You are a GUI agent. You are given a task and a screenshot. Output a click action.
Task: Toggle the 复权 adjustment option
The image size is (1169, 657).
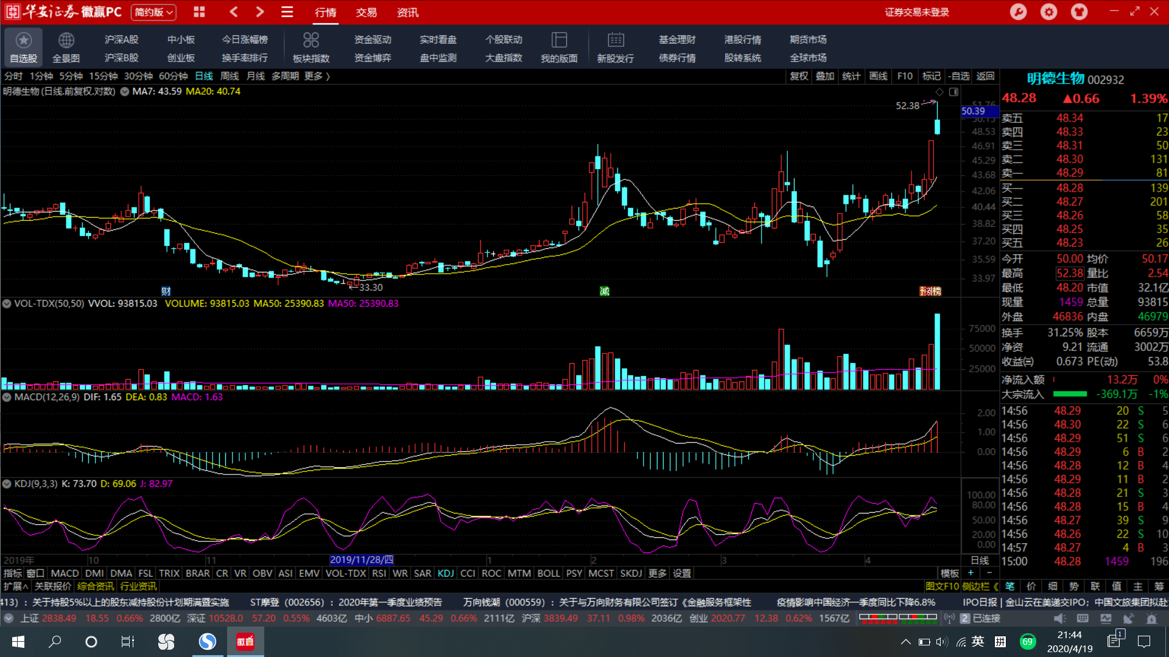tap(799, 76)
